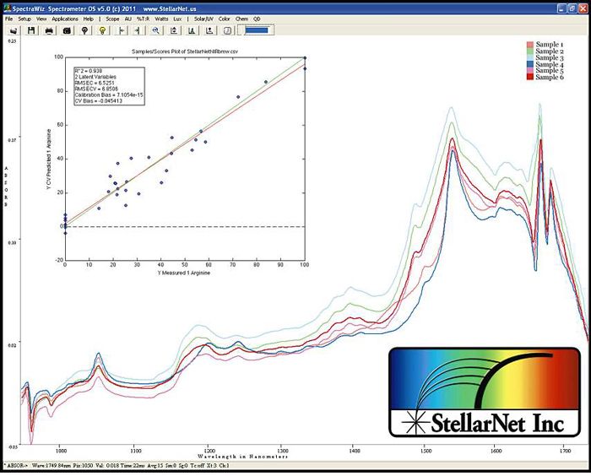Switch to AU absorbance mode
This screenshot has width=591, height=476.
128,19
